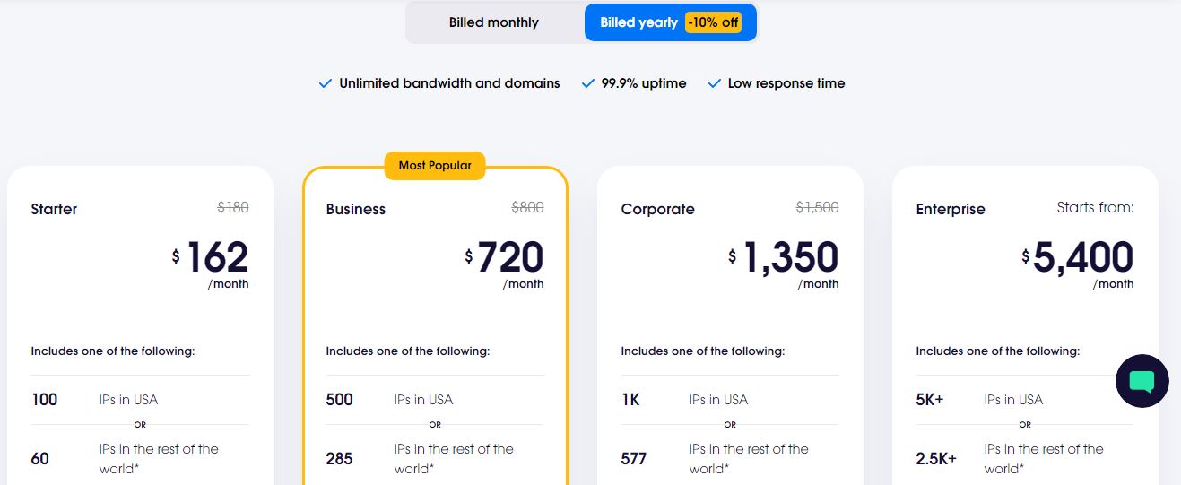Open the live chat bubble icon

pyautogui.click(x=1142, y=381)
